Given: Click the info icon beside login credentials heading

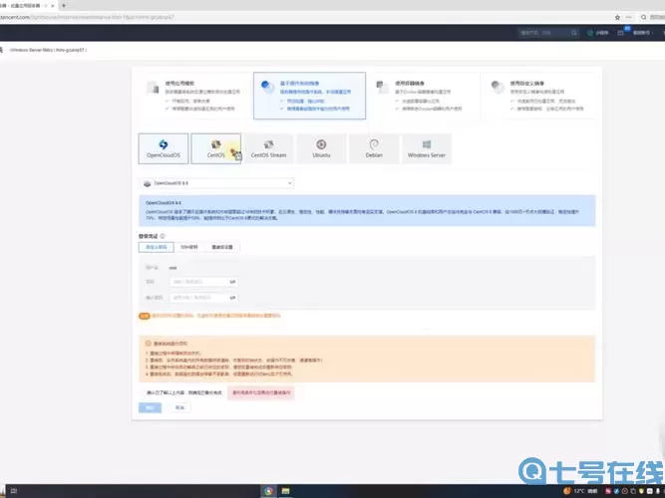Looking at the screenshot, I should coord(162,236).
